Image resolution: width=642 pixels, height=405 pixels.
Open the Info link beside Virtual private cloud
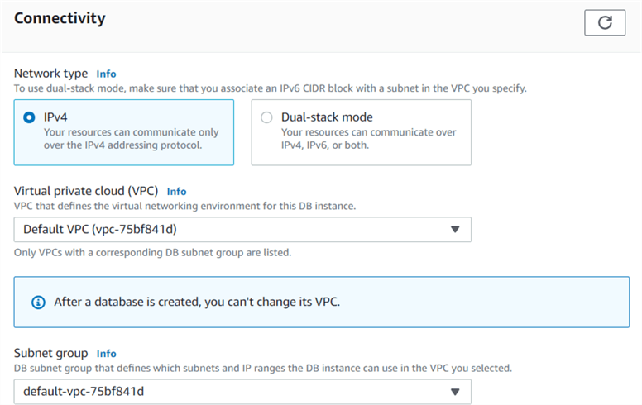[x=176, y=191]
